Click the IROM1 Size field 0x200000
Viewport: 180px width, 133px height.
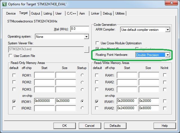(x=66, y=101)
